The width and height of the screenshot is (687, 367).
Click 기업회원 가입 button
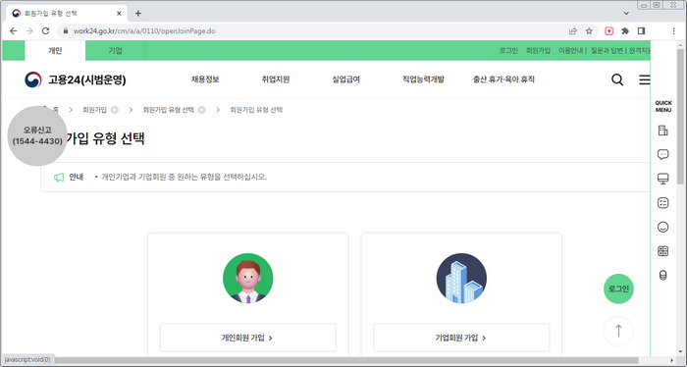[x=461, y=338]
